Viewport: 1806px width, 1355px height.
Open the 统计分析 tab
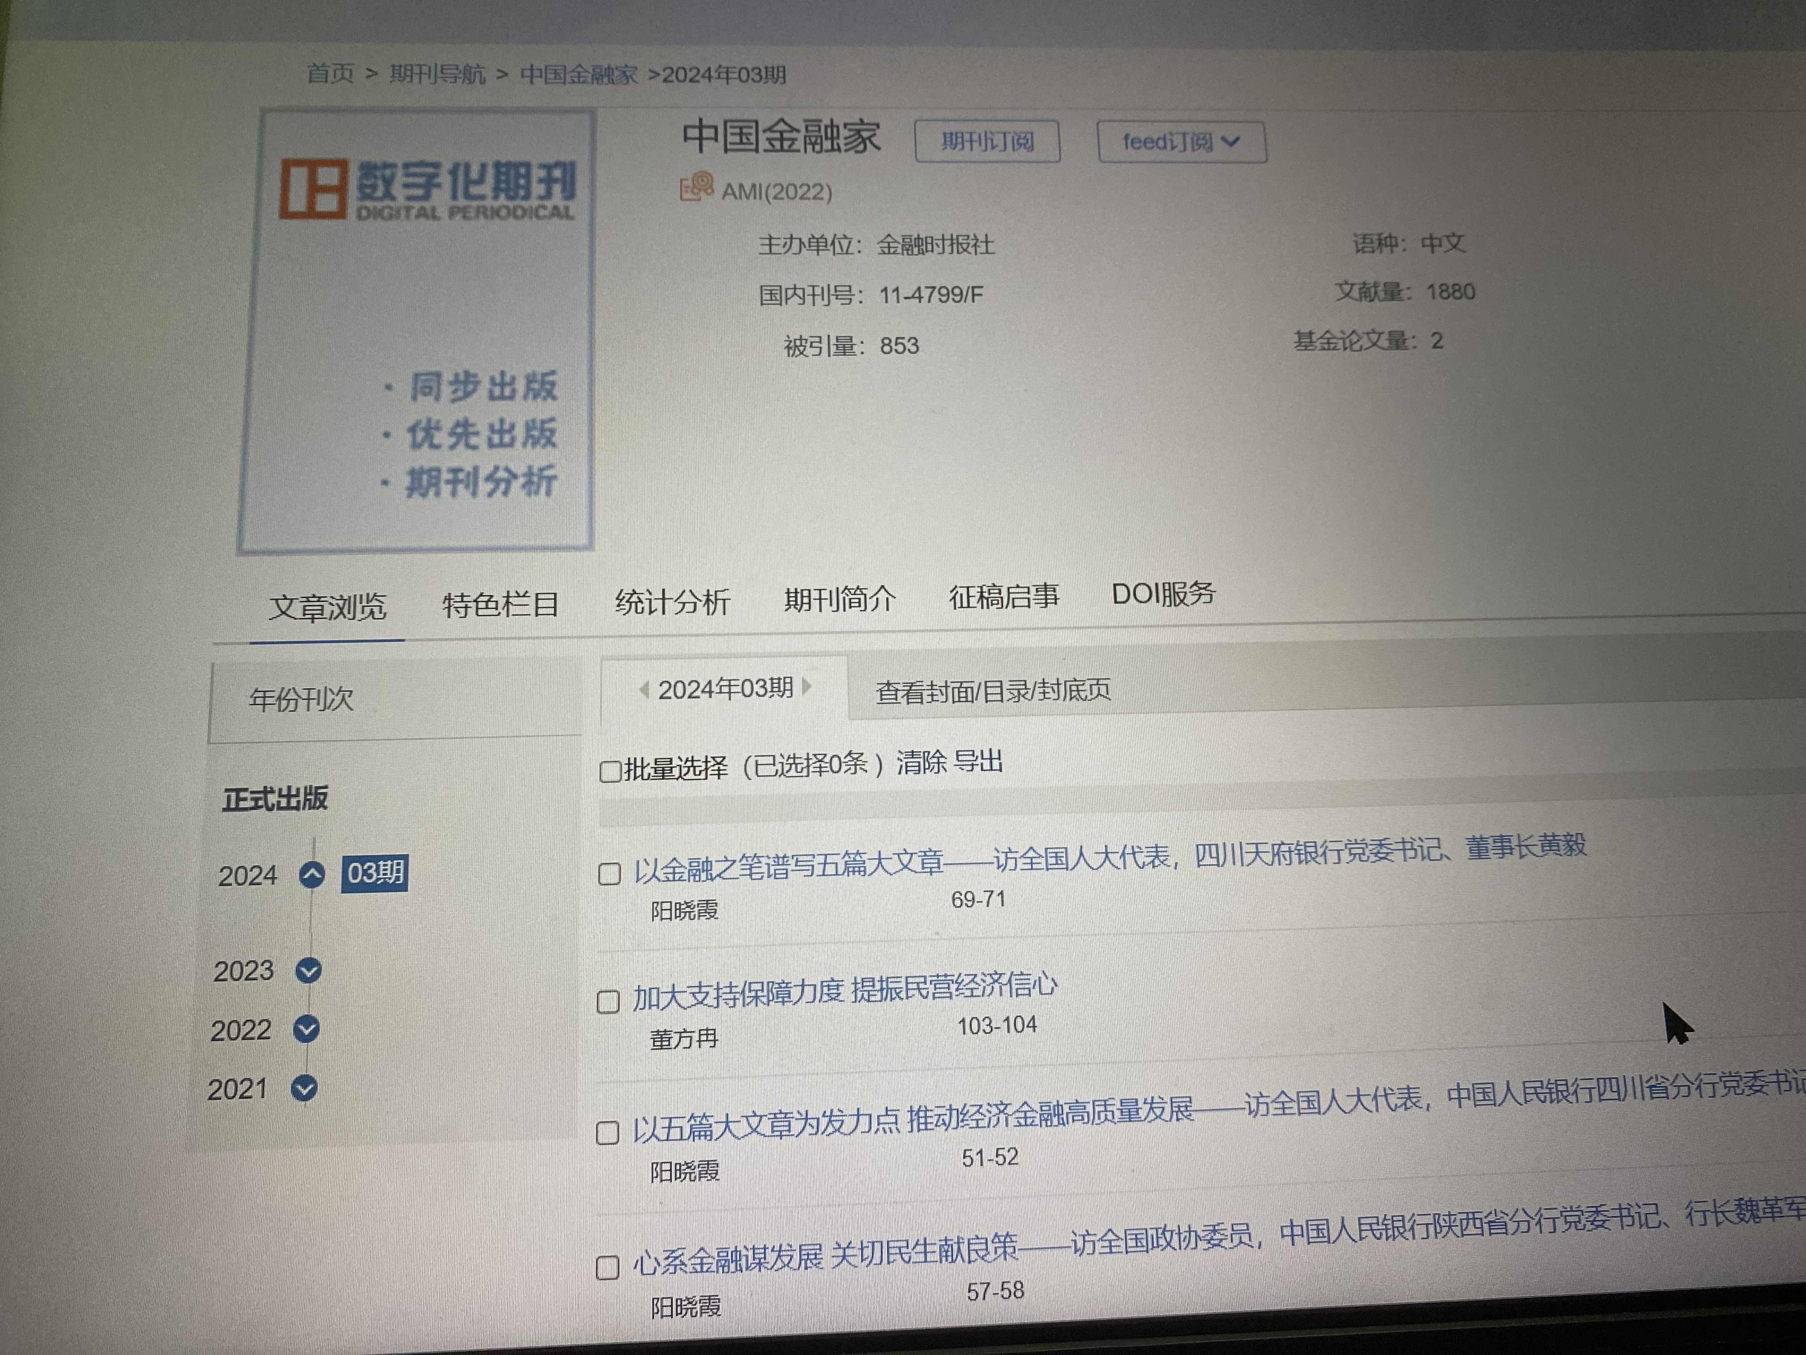(672, 602)
